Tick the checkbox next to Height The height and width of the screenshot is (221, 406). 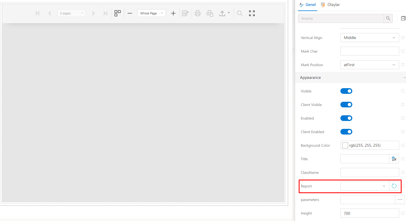403,213
